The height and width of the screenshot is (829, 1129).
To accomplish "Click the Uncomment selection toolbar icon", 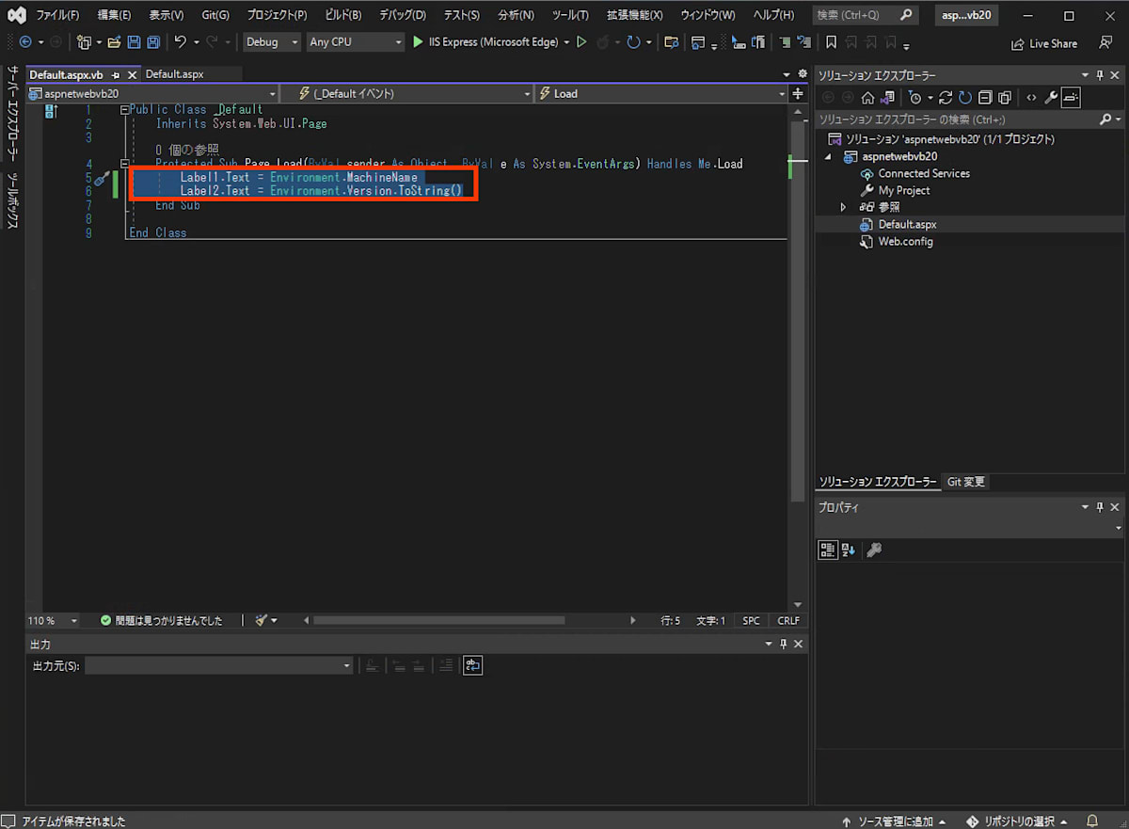I will 803,42.
